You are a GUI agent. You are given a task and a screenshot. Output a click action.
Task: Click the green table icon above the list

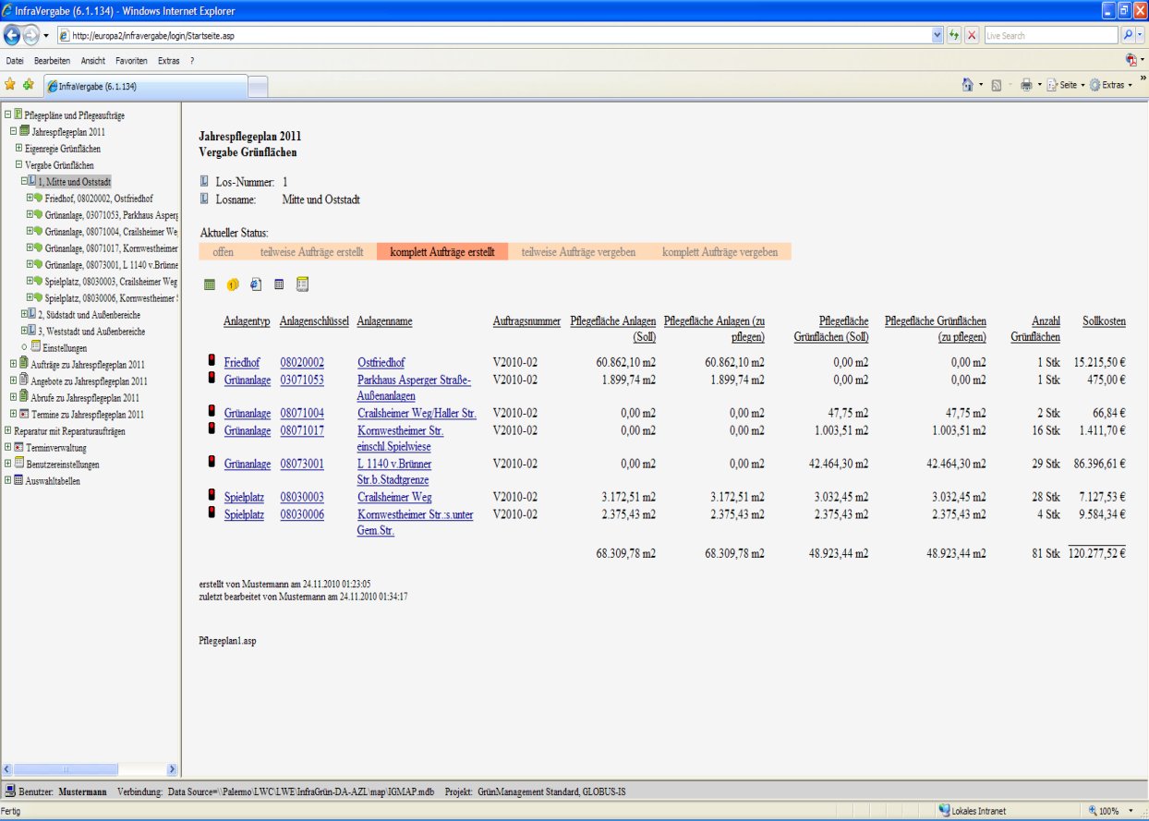pyautogui.click(x=210, y=285)
